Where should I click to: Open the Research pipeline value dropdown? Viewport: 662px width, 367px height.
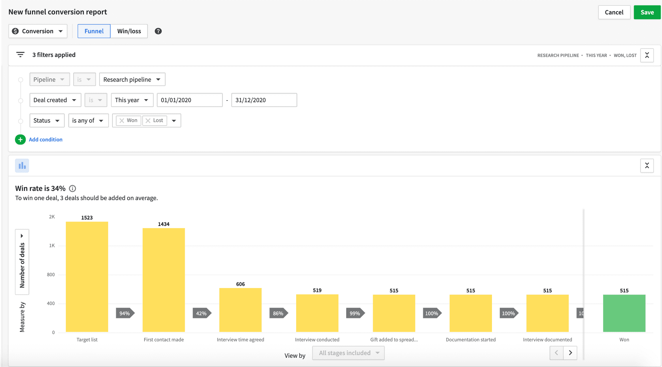[132, 80]
